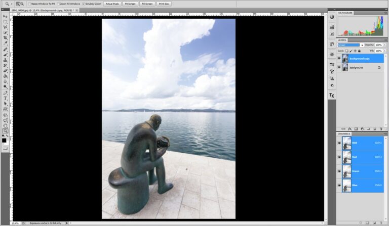The width and height of the screenshot is (389, 226).
Task: Select the Blur tool
Action: pos(5,81)
